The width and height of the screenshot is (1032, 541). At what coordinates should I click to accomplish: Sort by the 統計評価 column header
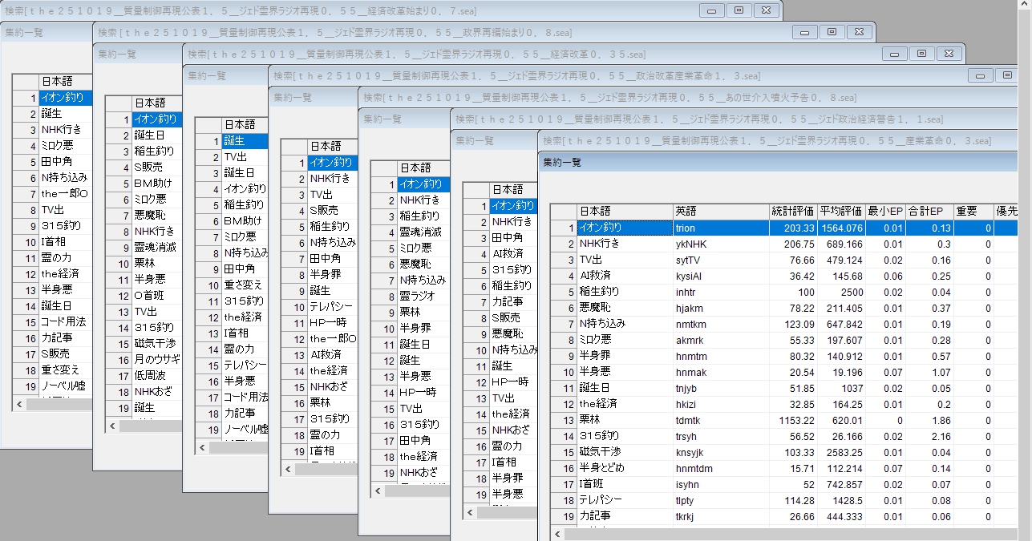792,212
